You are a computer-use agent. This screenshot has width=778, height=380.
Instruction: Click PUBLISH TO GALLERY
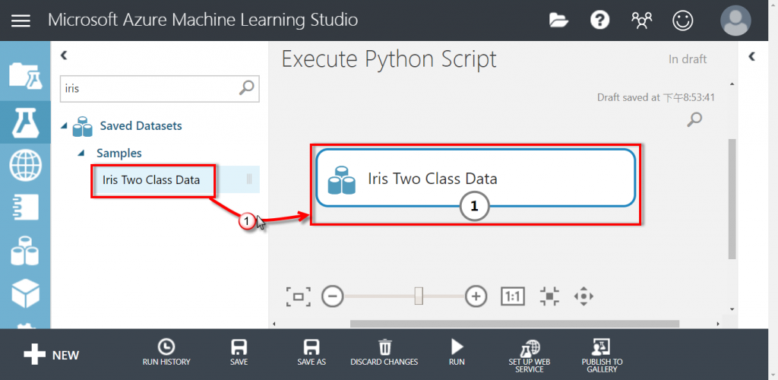coord(602,356)
